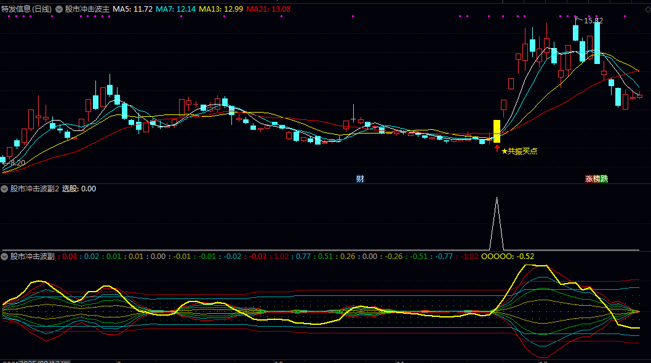Expand the 股市冲击波副 indicator dropdown arrow
651x363 pixels.
(x=5, y=256)
